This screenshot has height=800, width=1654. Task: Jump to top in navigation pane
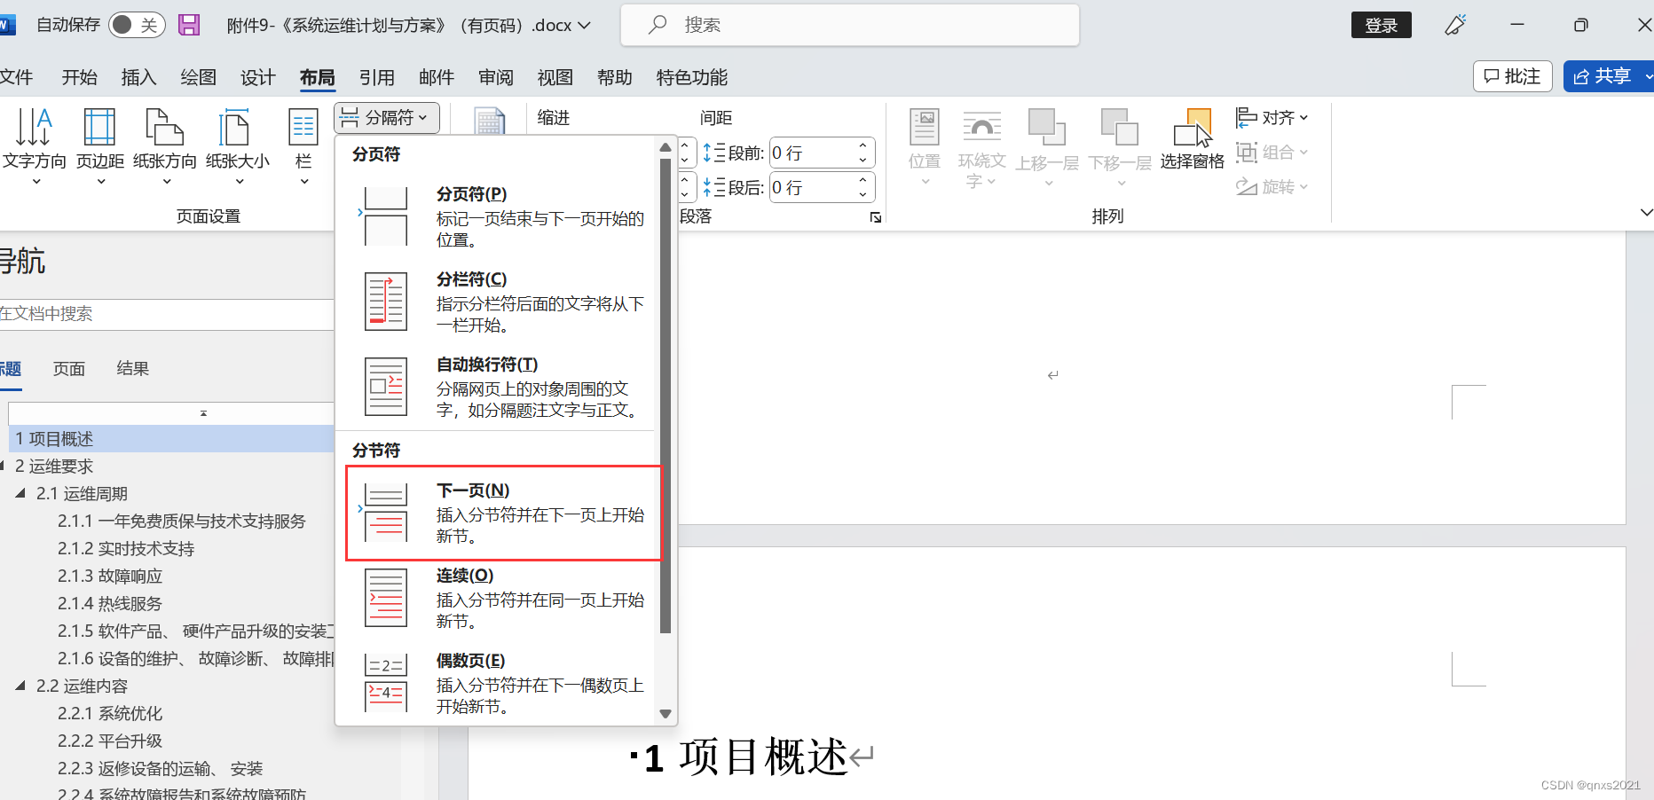(x=203, y=413)
